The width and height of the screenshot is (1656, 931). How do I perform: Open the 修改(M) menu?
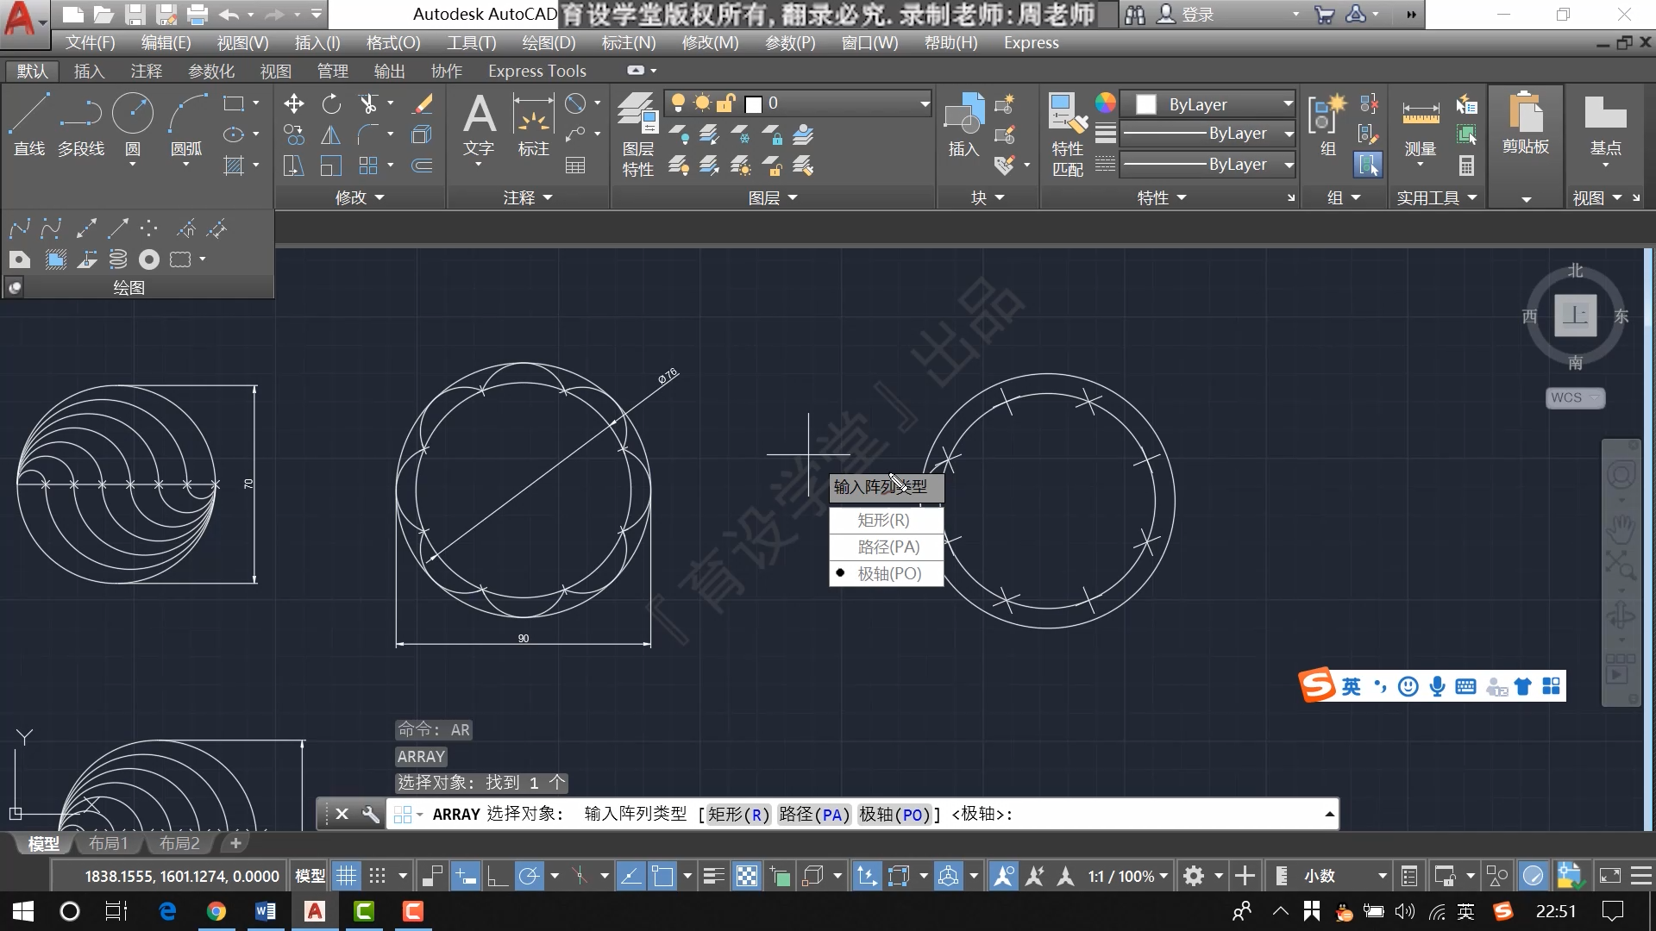pos(710,43)
